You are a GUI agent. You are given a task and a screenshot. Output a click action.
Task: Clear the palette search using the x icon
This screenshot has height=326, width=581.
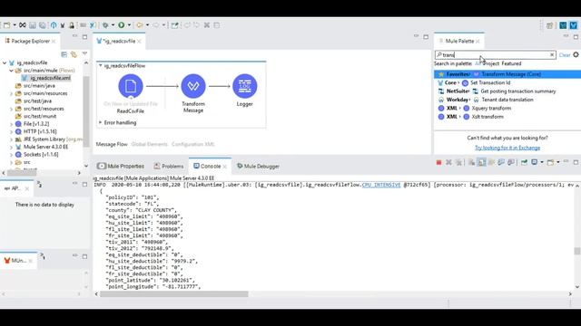click(x=552, y=54)
